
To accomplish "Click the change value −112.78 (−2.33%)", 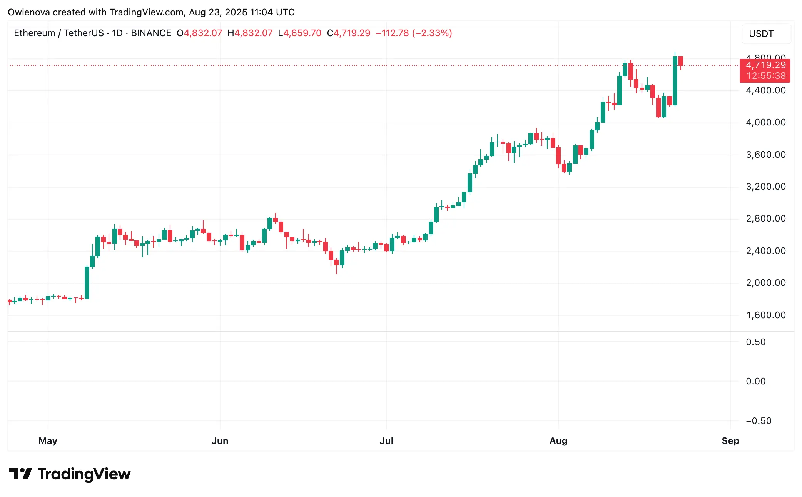I will 414,33.
